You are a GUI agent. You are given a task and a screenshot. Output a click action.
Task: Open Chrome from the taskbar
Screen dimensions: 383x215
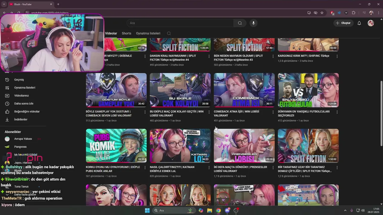(x=218, y=211)
